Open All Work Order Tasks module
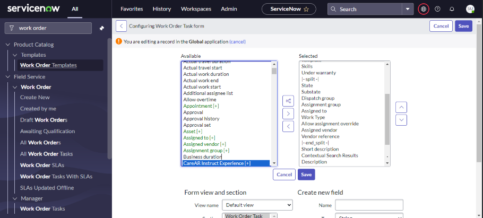 (x=47, y=154)
